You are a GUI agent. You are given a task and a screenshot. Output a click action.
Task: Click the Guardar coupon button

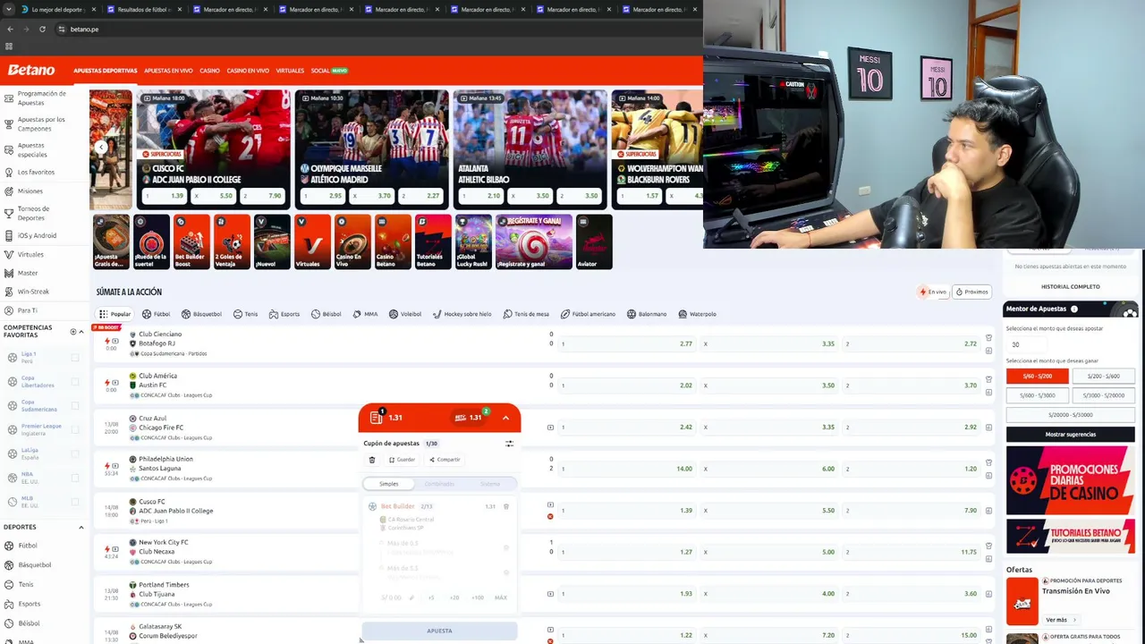click(402, 460)
